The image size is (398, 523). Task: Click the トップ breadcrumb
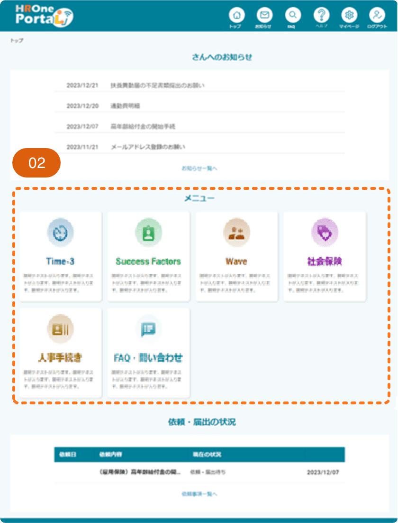tap(17, 40)
